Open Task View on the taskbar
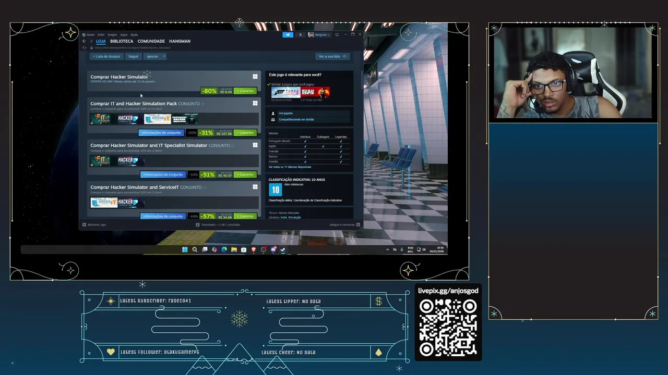 click(x=205, y=249)
